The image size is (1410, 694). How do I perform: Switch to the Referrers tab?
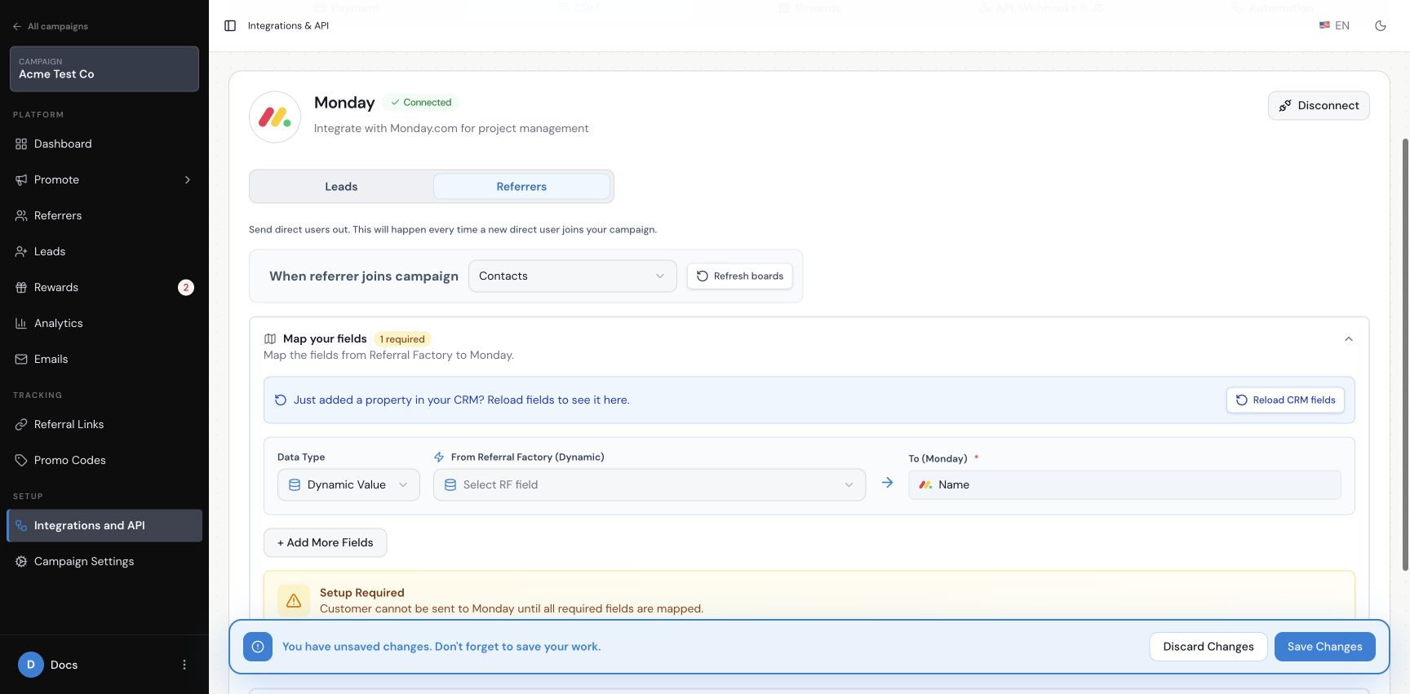coord(521,187)
